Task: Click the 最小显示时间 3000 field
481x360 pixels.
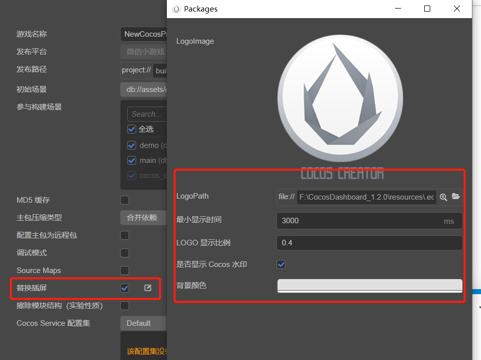Action: pos(369,221)
